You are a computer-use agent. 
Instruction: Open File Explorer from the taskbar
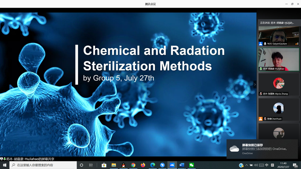[x=114, y=165]
